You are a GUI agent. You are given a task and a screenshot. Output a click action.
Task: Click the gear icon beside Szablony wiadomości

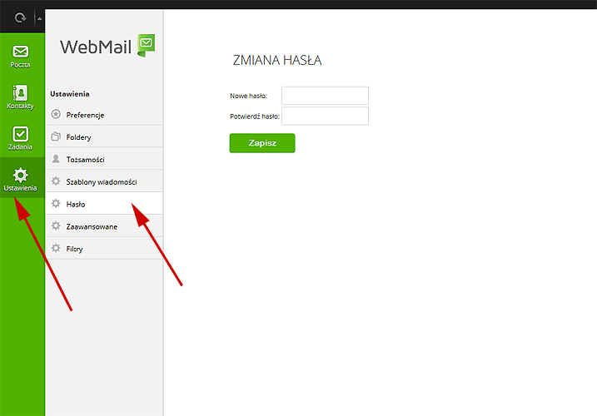56,181
